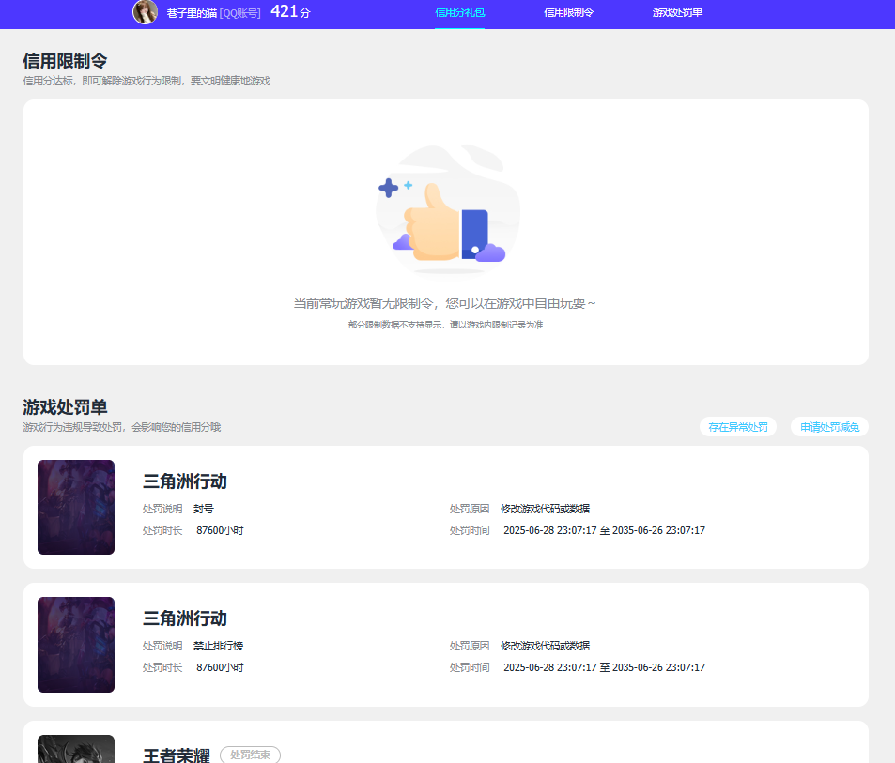Click 87600小时 in the 禁止排行榜 card
Viewport: 895px width, 763px height.
220,667
